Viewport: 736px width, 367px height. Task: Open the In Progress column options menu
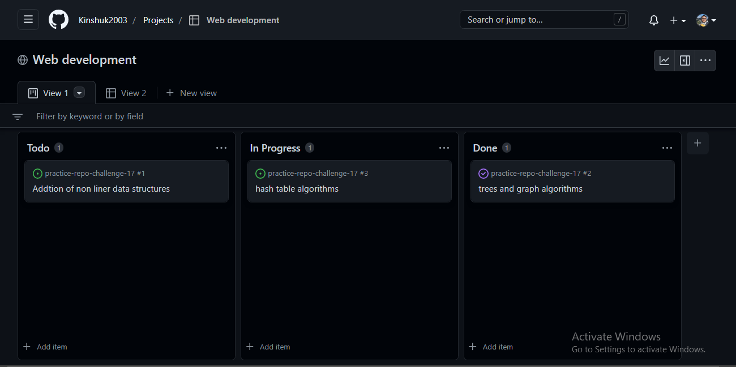click(444, 148)
